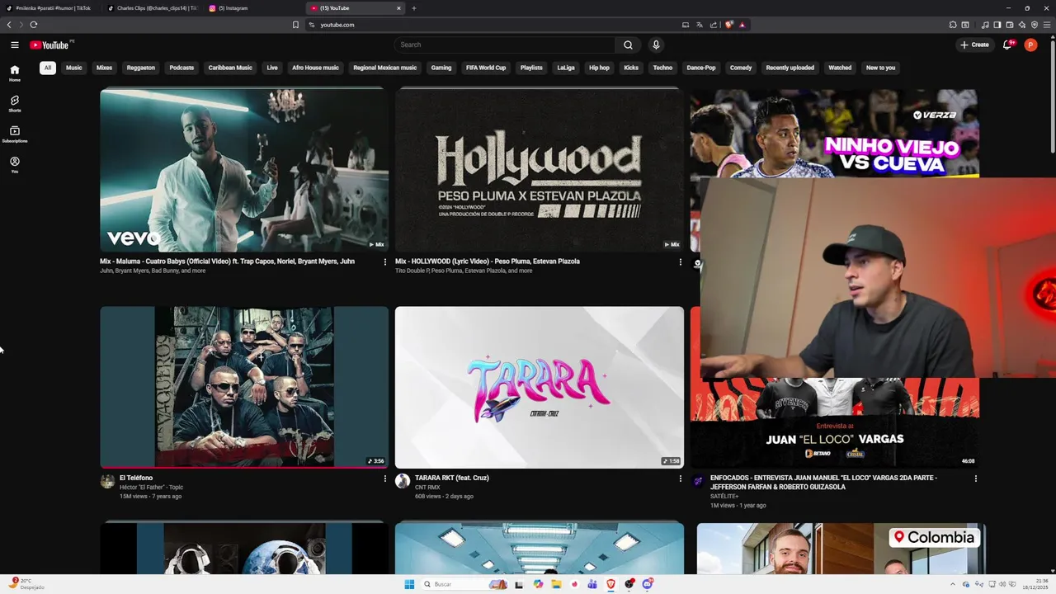
Task: Toggle the browser sidebar panel
Action: pos(997,25)
